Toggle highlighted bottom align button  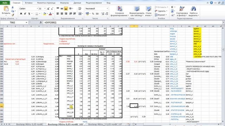(x=66, y=8)
